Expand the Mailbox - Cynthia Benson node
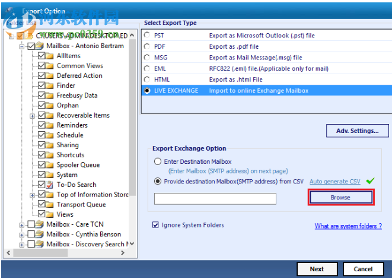This screenshot has width=392, height=279. tap(22, 235)
